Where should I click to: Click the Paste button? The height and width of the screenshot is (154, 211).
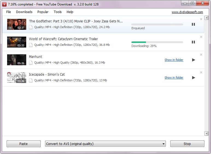(24, 144)
